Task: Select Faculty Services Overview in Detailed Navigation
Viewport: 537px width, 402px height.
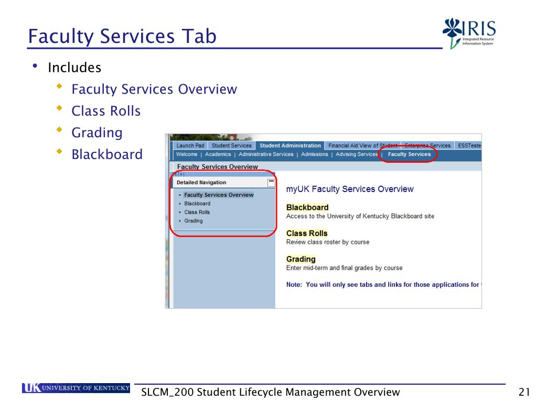Action: (x=219, y=195)
